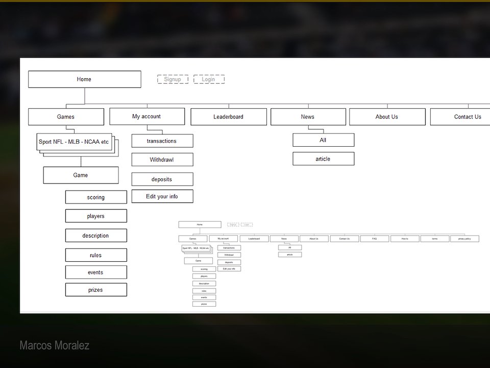Click the large article box under News
The width and height of the screenshot is (490, 368).
(324, 158)
